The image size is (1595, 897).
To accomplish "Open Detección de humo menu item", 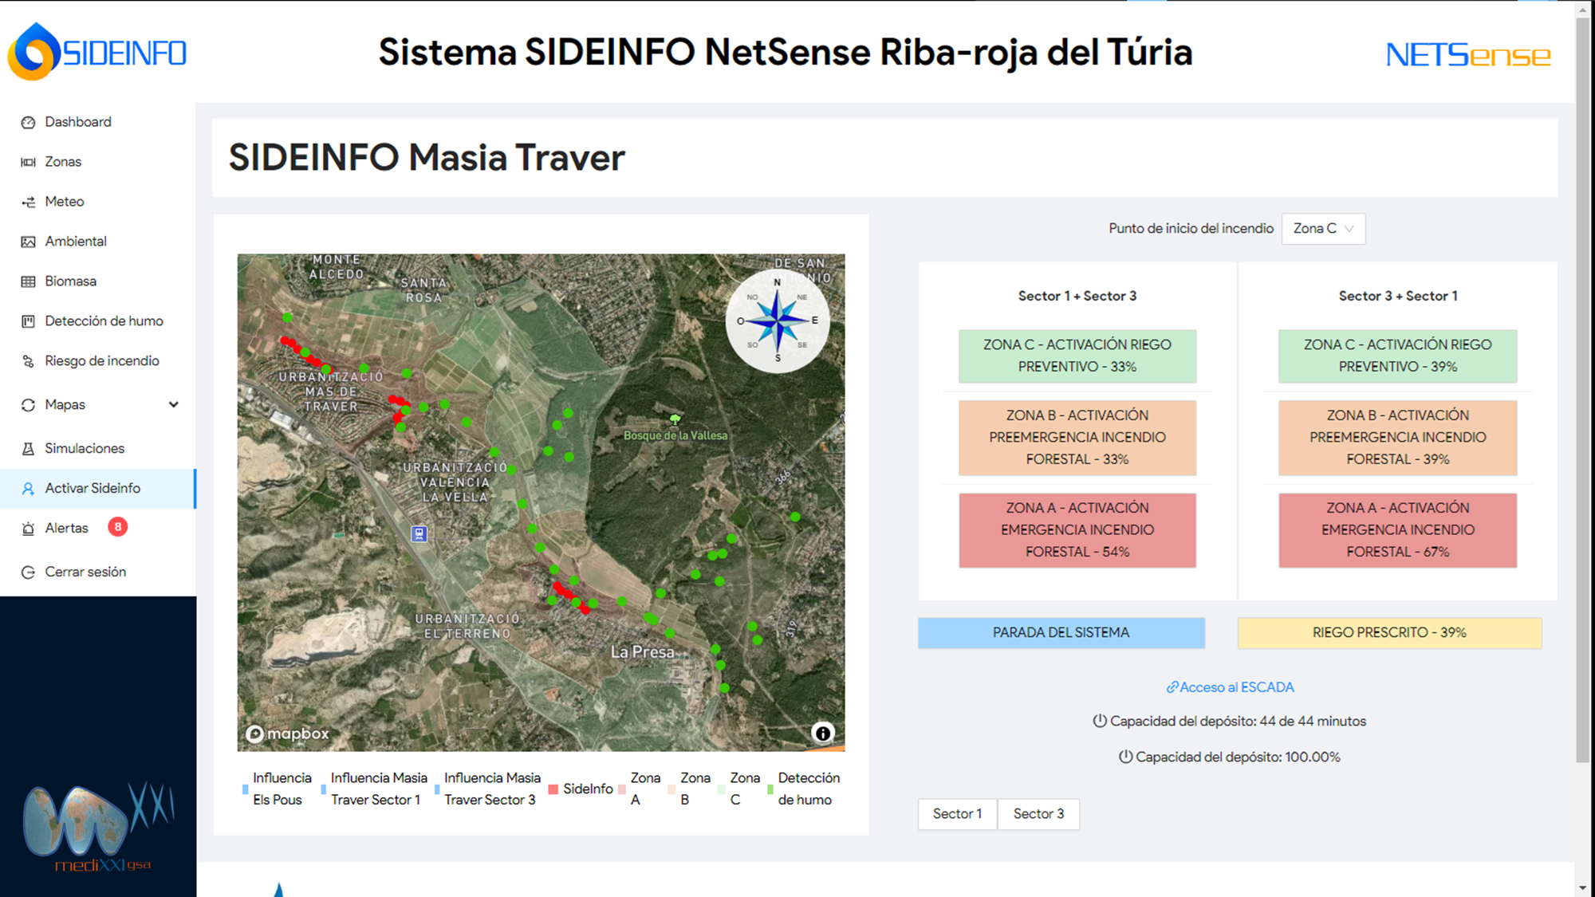I will tap(104, 321).
